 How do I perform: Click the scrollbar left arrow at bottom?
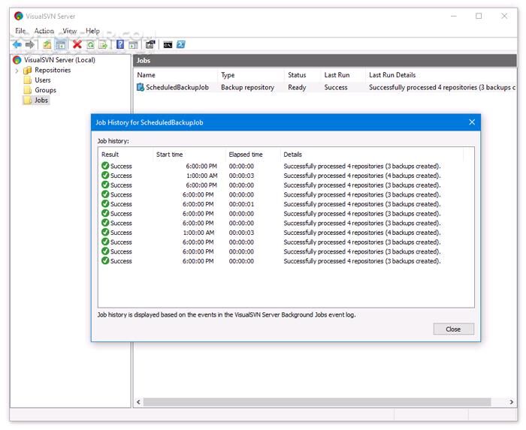[138, 402]
